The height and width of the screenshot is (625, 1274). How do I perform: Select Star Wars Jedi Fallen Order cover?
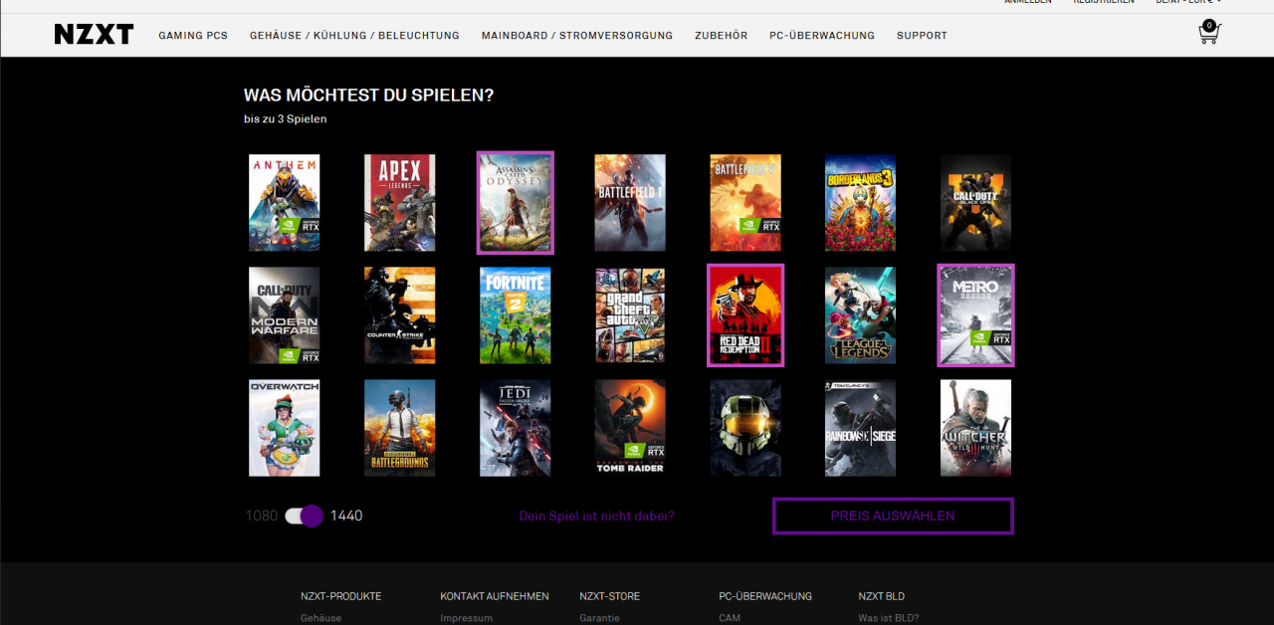point(516,428)
